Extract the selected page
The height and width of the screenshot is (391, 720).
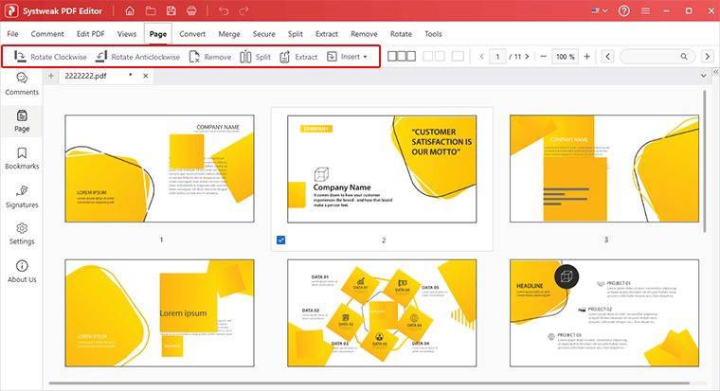[x=298, y=57]
